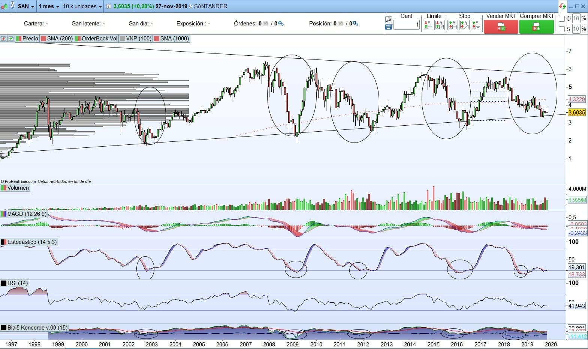Click the 19,301 stochastic value label
Viewport: 588px width, 349px height.
click(576, 267)
